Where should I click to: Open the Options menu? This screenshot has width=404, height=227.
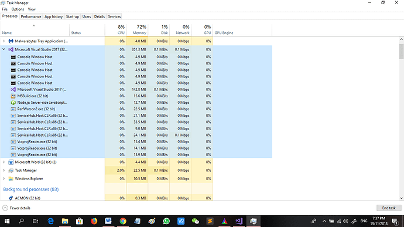[18, 9]
